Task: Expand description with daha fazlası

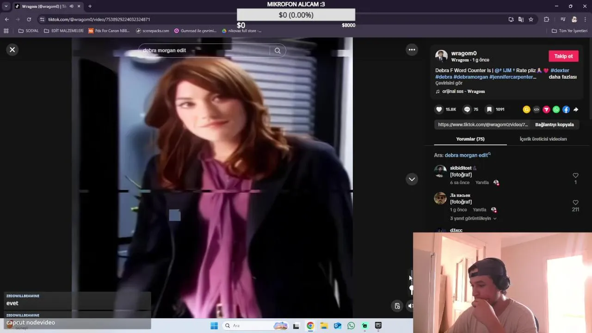Action: pyautogui.click(x=562, y=77)
